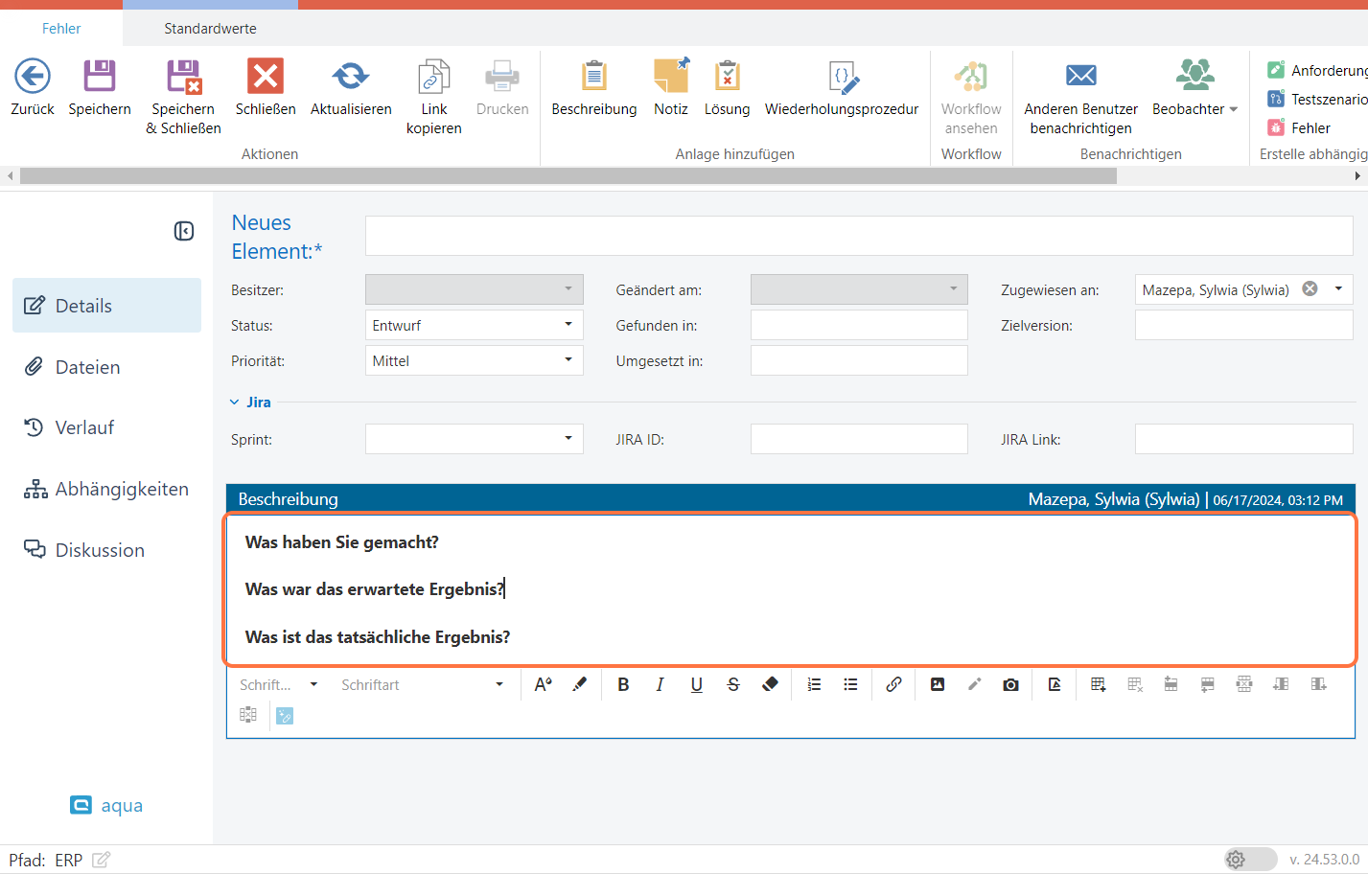Click the Aktualisieren refresh icon
Screen dimensions: 1368x874
[350, 77]
